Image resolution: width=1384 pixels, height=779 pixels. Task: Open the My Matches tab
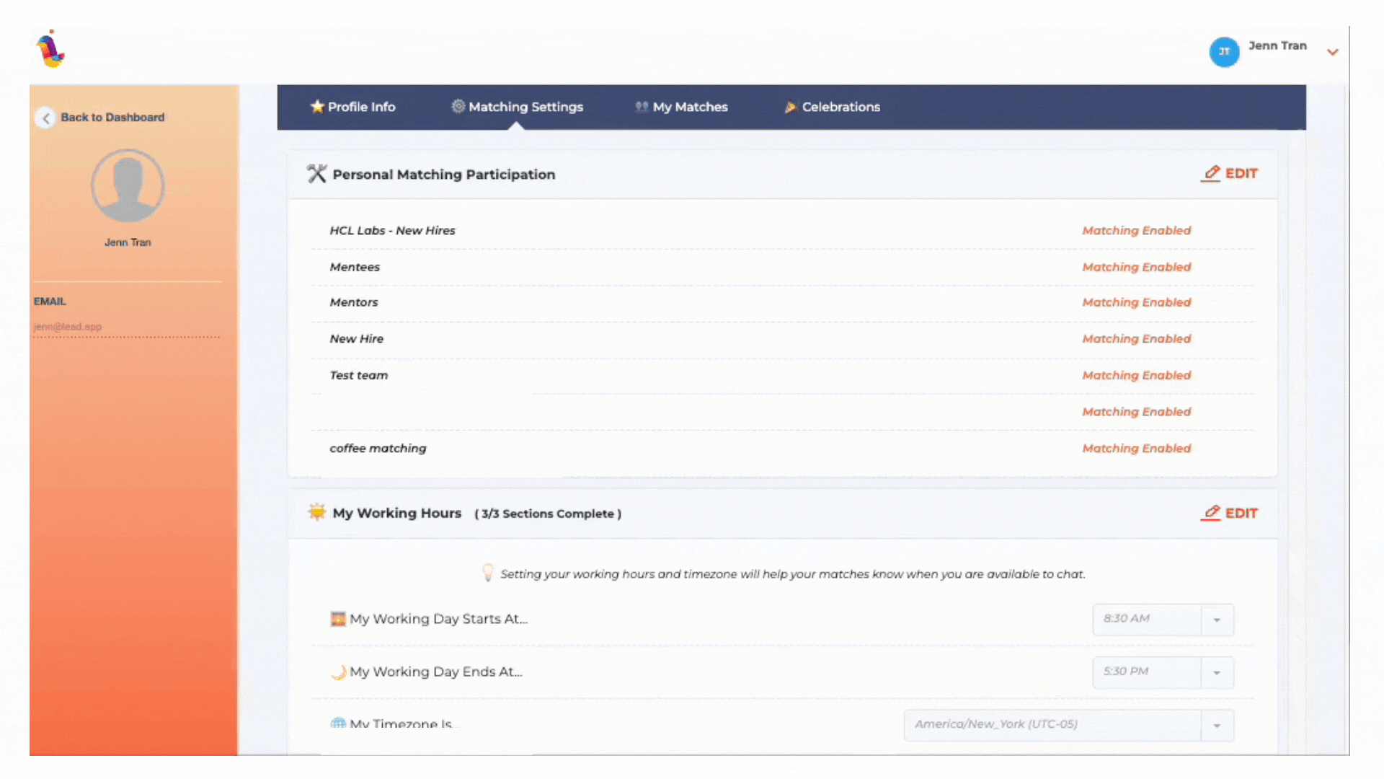click(690, 107)
